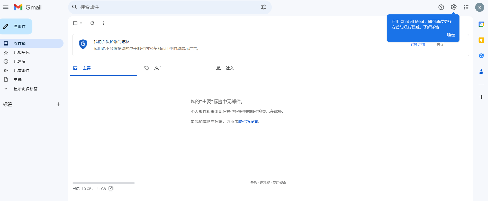Open Google Tasks from side panel
This screenshot has height=201, width=488.
pyautogui.click(x=481, y=56)
